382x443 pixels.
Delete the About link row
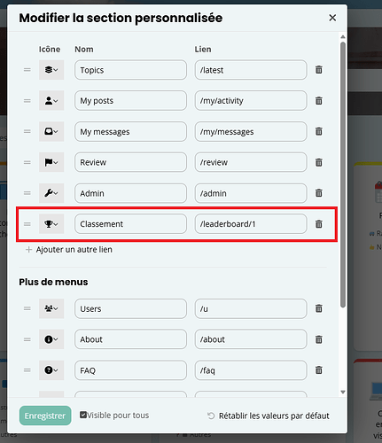(319, 339)
